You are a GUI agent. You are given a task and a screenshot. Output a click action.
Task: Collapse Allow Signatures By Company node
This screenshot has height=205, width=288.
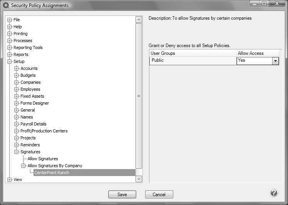[x=23, y=166]
